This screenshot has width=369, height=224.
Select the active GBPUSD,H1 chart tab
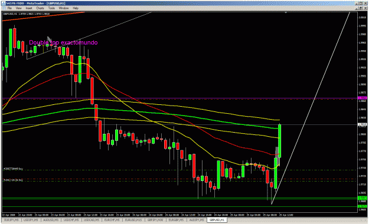tap(217, 220)
